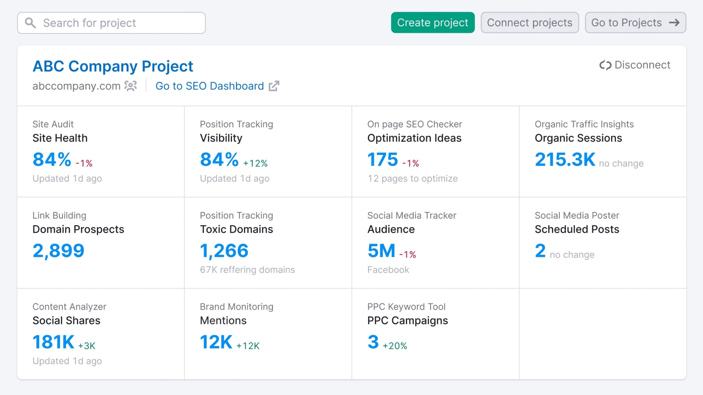
Task: Click the +12K change for Mentions
Action: [x=248, y=346]
